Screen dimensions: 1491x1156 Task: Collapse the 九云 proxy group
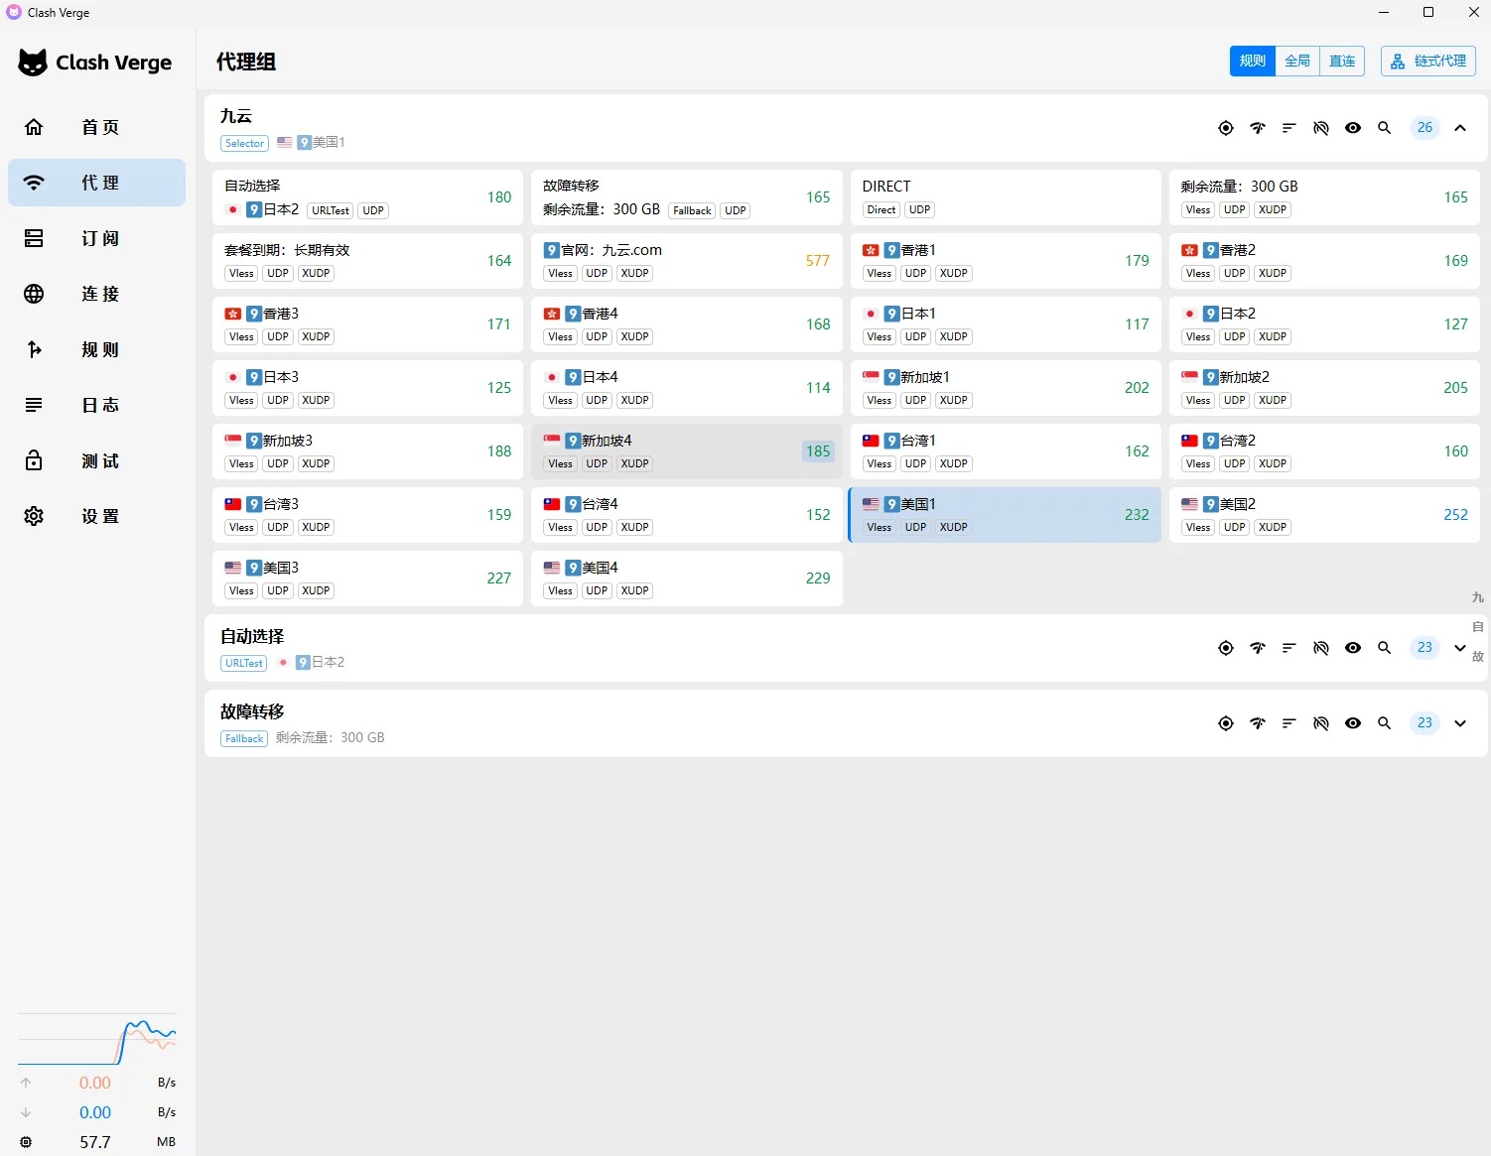point(1460,128)
